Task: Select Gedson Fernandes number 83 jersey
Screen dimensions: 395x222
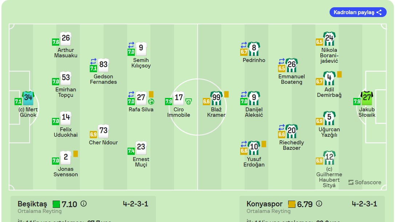Action: tap(103, 65)
